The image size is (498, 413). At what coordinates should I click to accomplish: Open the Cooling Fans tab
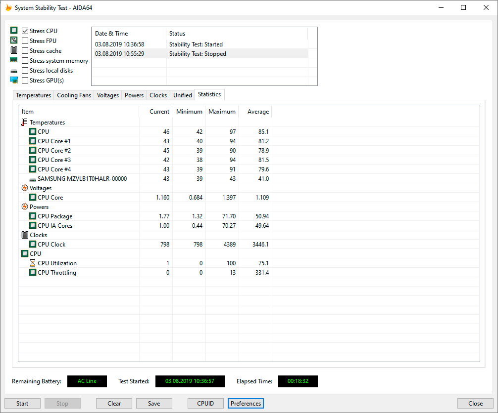(74, 95)
